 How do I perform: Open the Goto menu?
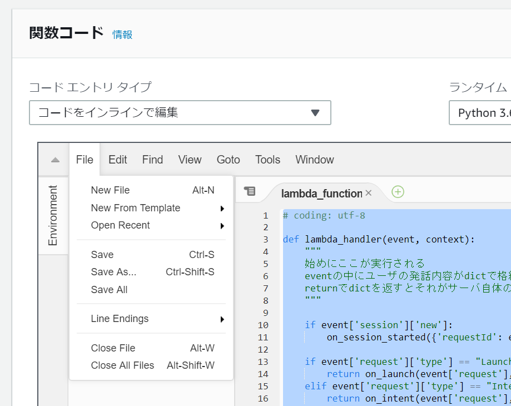tap(228, 160)
